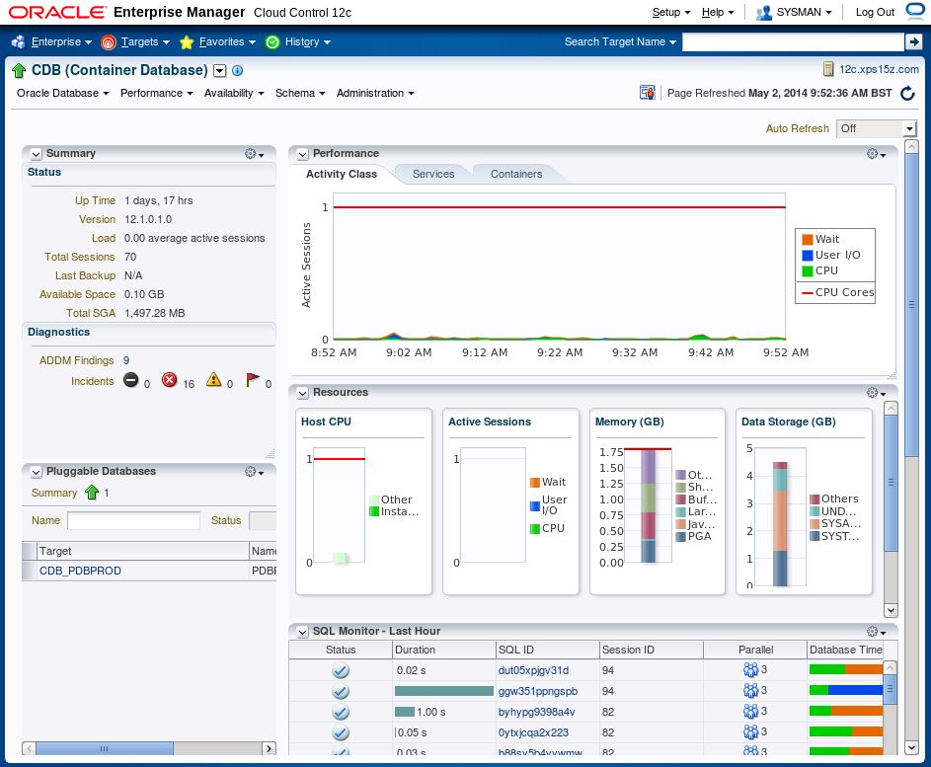
Task: Click the fatal incidents black icon
Action: click(131, 380)
